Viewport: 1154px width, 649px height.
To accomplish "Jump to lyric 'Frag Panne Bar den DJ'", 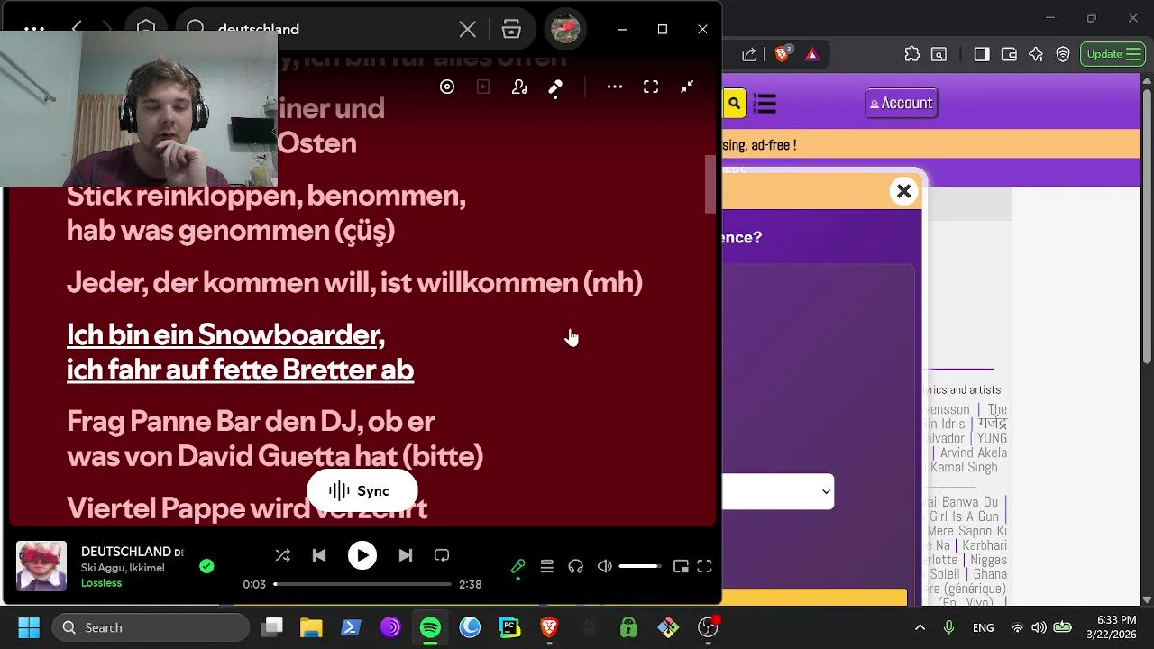I will 275,439.
